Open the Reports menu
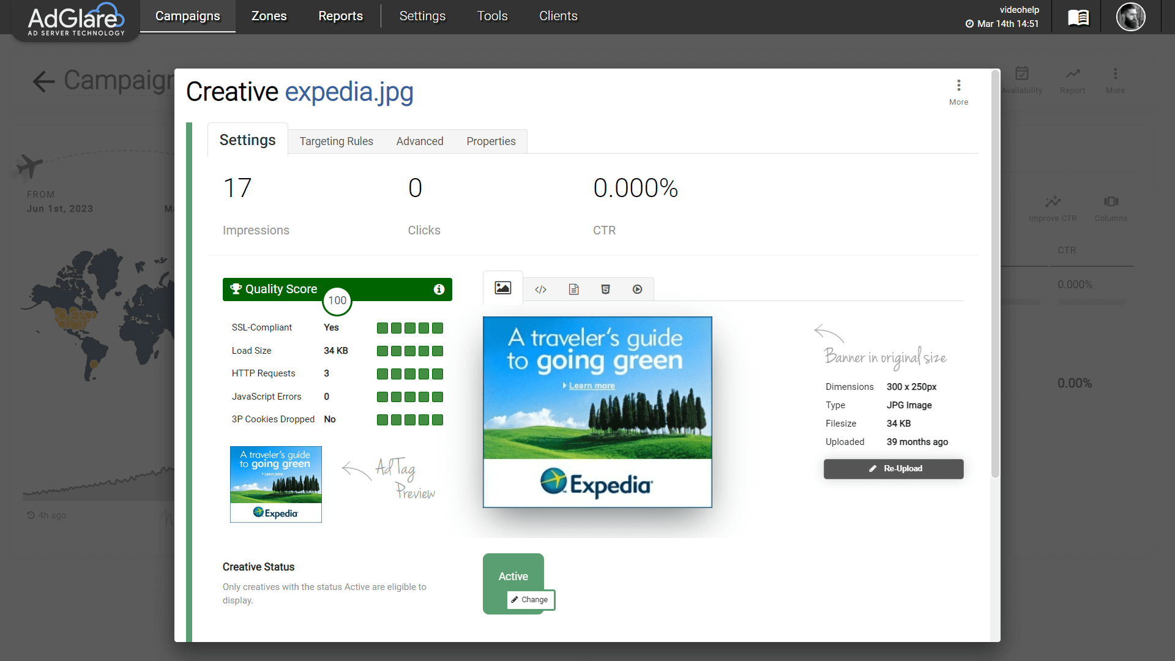Viewport: 1175px width, 661px height. point(340,16)
